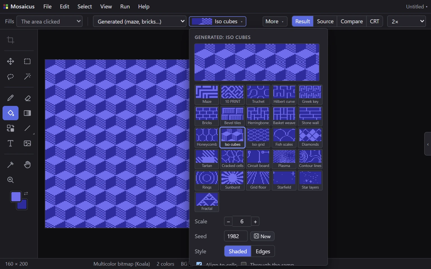Image resolution: width=431 pixels, height=269 pixels.
Task: Select the Crop tool
Action: 11,40
